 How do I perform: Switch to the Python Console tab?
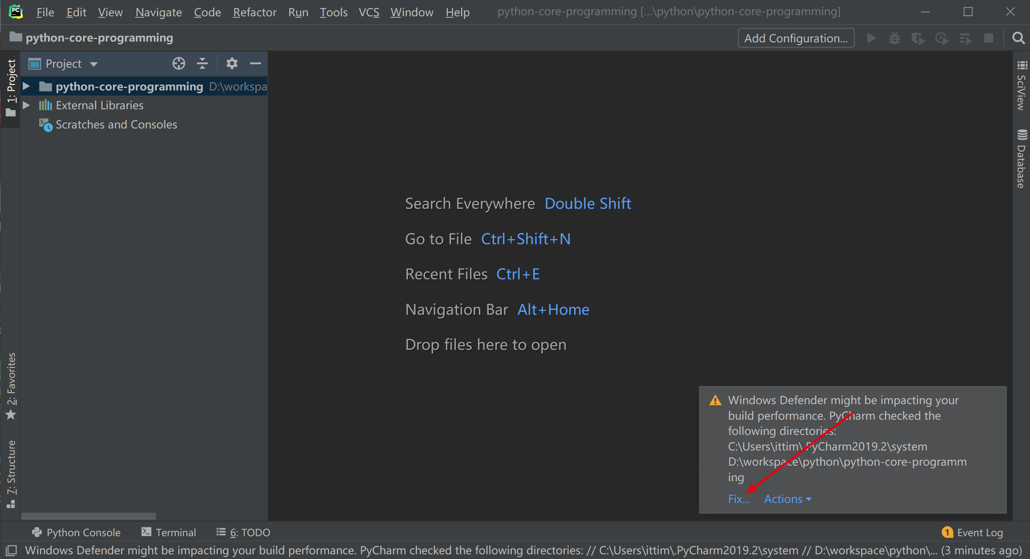[x=76, y=533]
